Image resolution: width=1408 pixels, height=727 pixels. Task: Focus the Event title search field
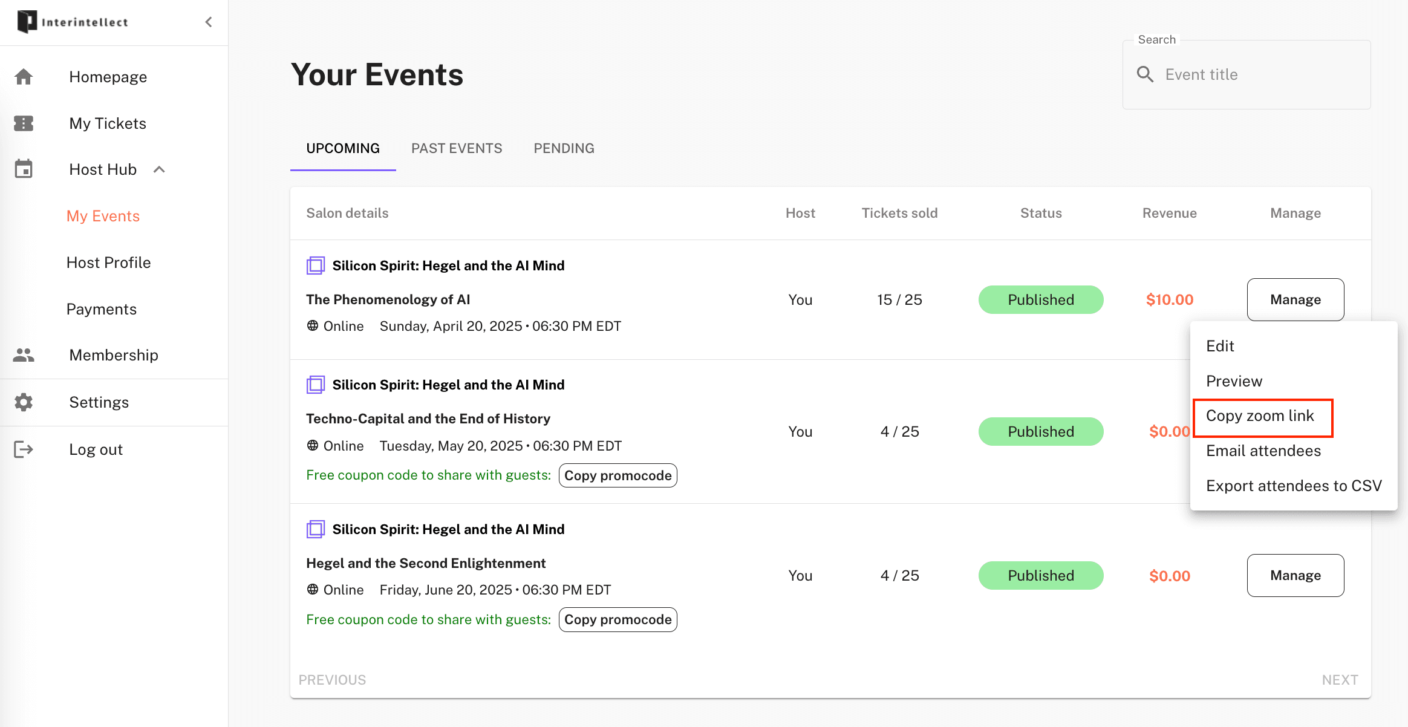tap(1247, 74)
